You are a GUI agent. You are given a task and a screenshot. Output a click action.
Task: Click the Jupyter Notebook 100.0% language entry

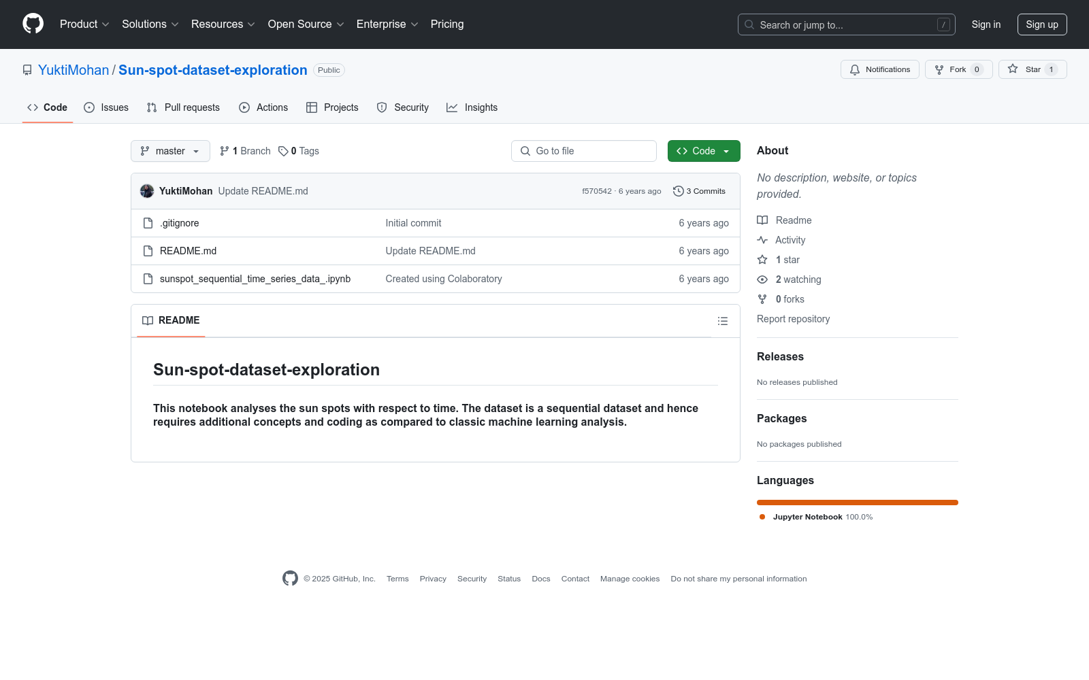(x=816, y=517)
